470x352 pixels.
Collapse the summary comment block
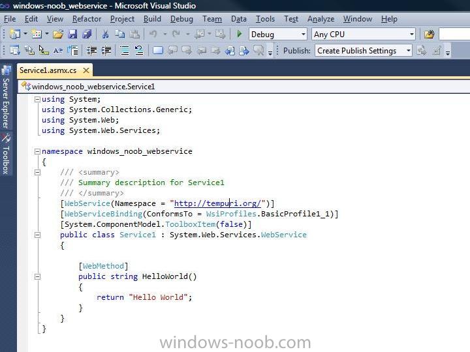[37, 172]
